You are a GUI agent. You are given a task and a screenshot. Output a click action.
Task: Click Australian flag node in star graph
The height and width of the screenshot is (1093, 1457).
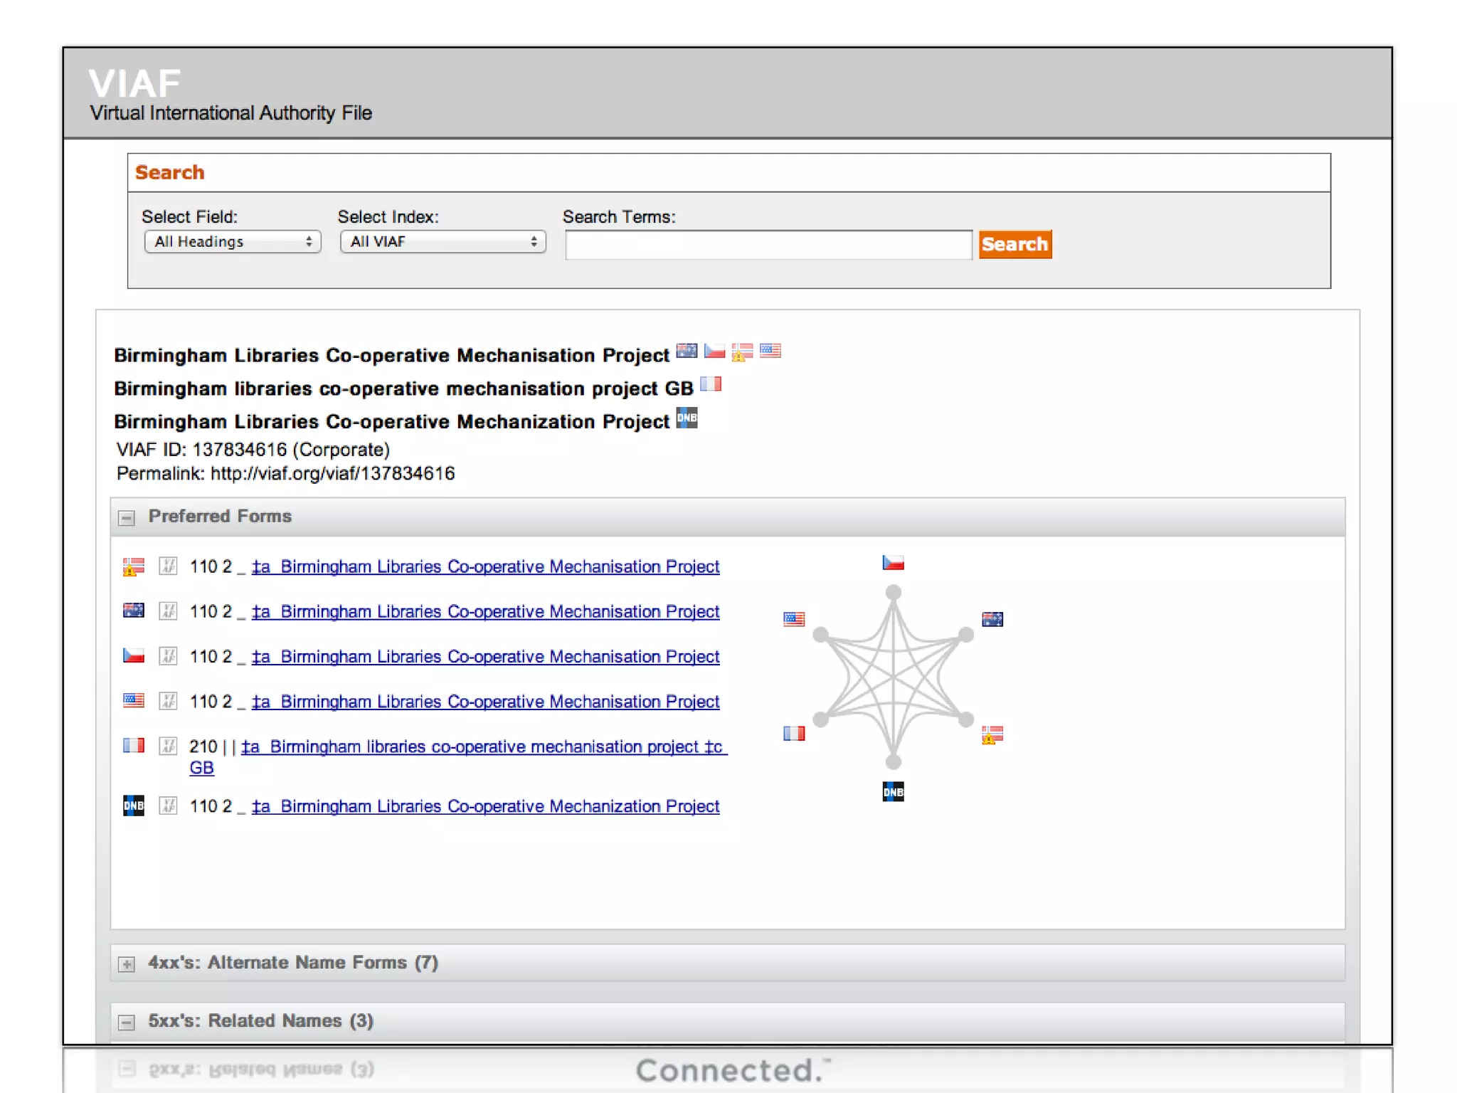pyautogui.click(x=992, y=619)
